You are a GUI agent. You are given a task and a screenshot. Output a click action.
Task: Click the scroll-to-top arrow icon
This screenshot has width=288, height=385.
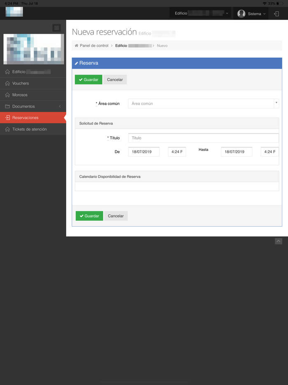279,242
